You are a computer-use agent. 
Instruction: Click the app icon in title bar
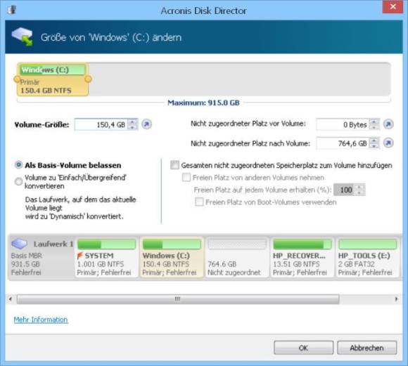tap(12, 10)
